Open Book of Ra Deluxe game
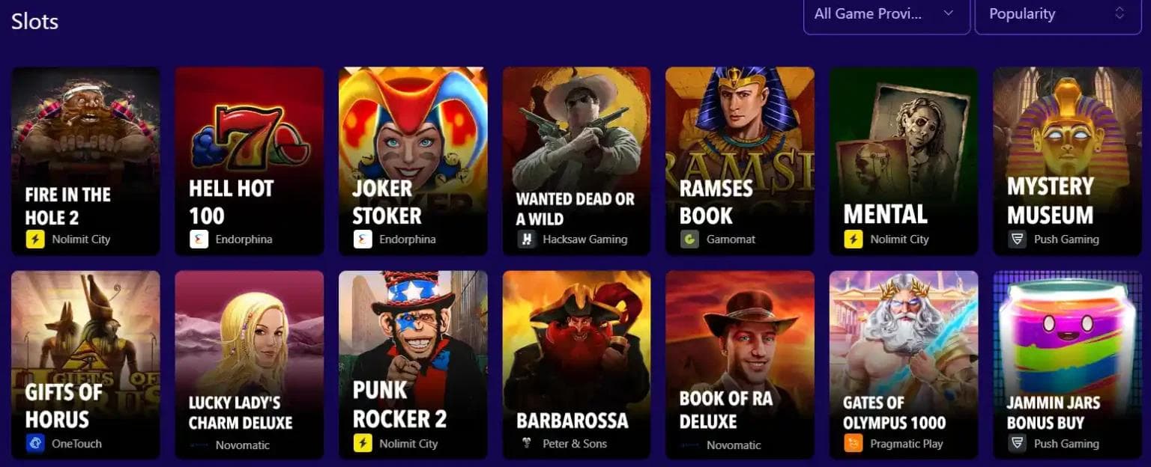 740,364
